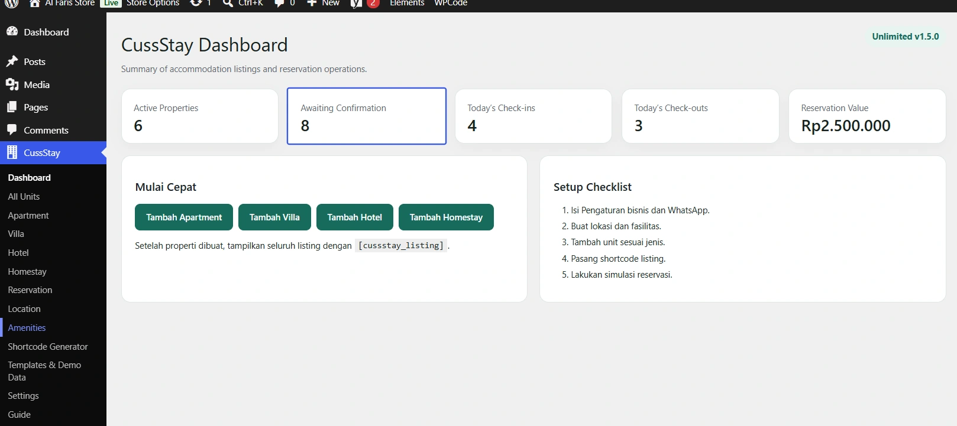Screen dimensions: 957x426
Task: Click 'Pasang shortcode listing.' checklist item
Action: click(618, 259)
